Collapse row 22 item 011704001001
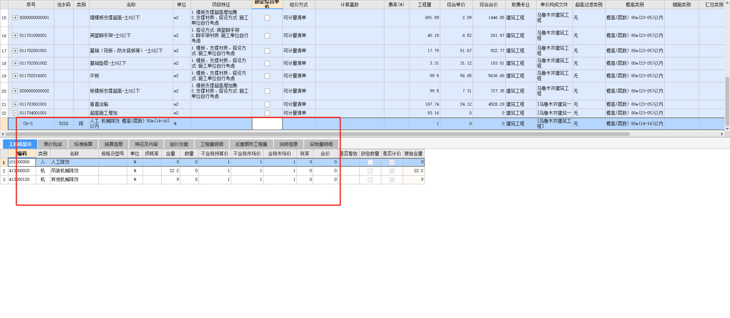The height and width of the screenshot is (318, 730). tap(15, 113)
